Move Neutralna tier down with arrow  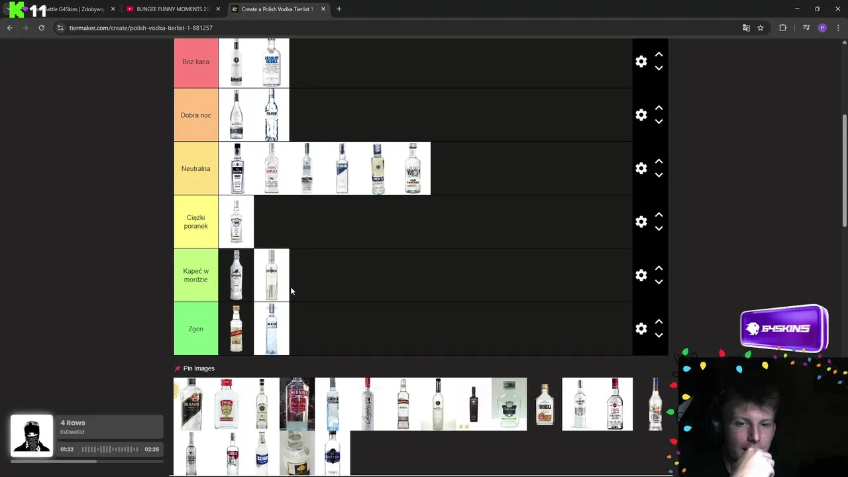click(x=659, y=175)
